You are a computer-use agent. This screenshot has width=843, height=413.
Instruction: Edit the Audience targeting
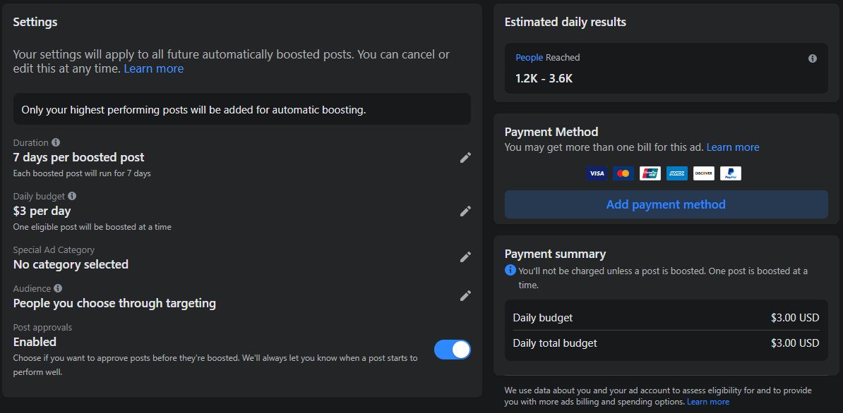pos(465,295)
